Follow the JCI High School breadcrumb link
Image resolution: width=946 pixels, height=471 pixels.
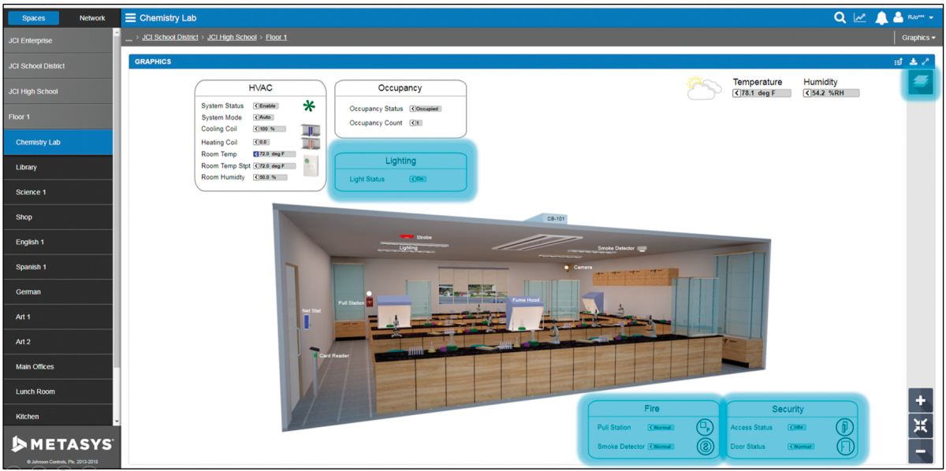point(232,38)
